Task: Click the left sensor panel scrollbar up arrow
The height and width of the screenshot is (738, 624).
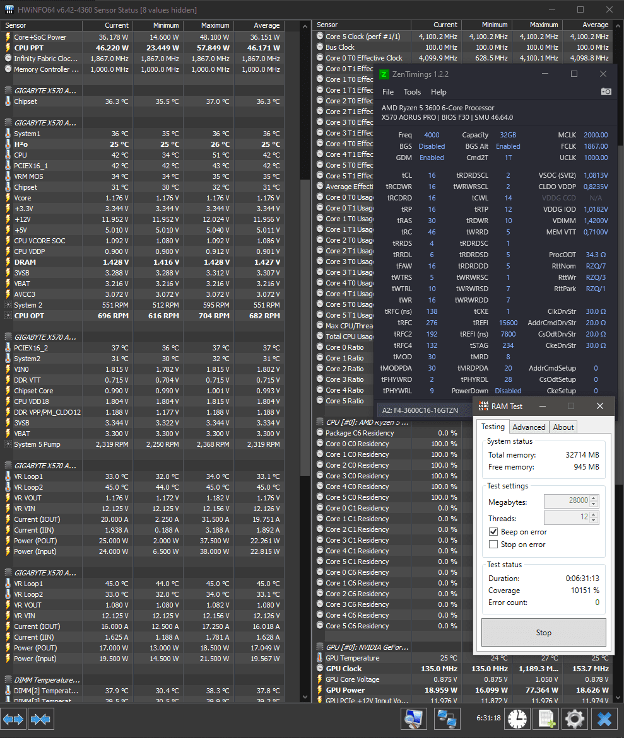Action: click(305, 26)
